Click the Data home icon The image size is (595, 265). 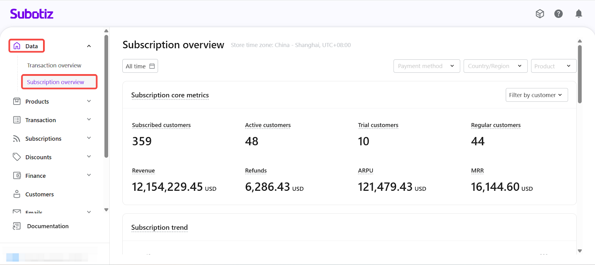click(17, 46)
